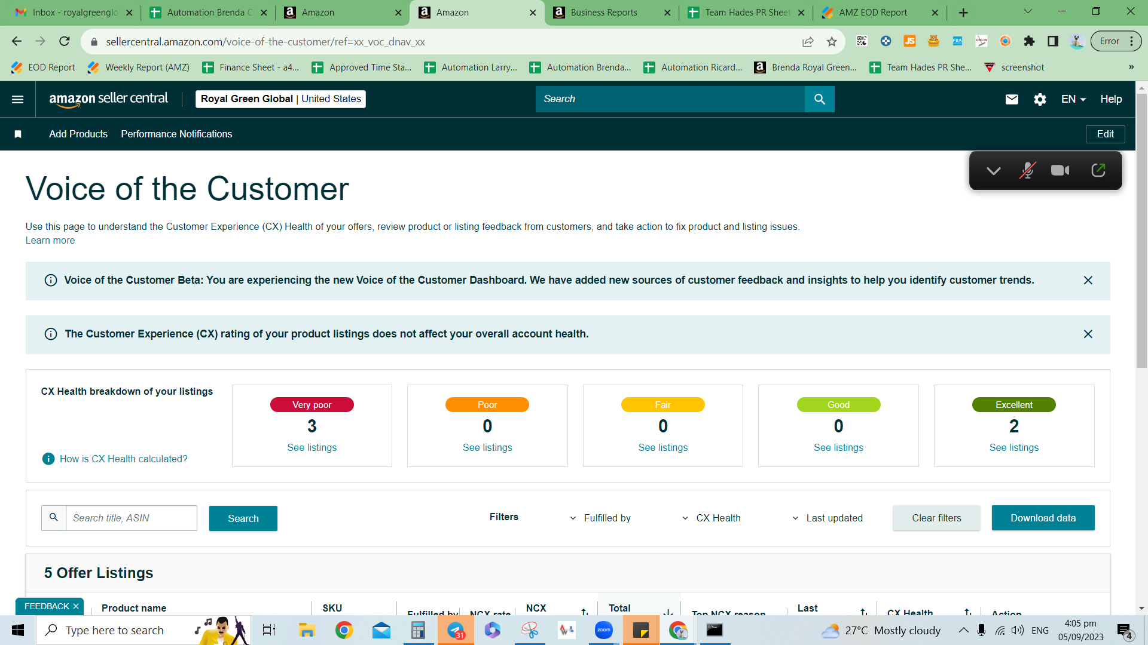Show more bookmarks with the double chevron
Viewport: 1148px width, 645px height.
tap(1131, 67)
